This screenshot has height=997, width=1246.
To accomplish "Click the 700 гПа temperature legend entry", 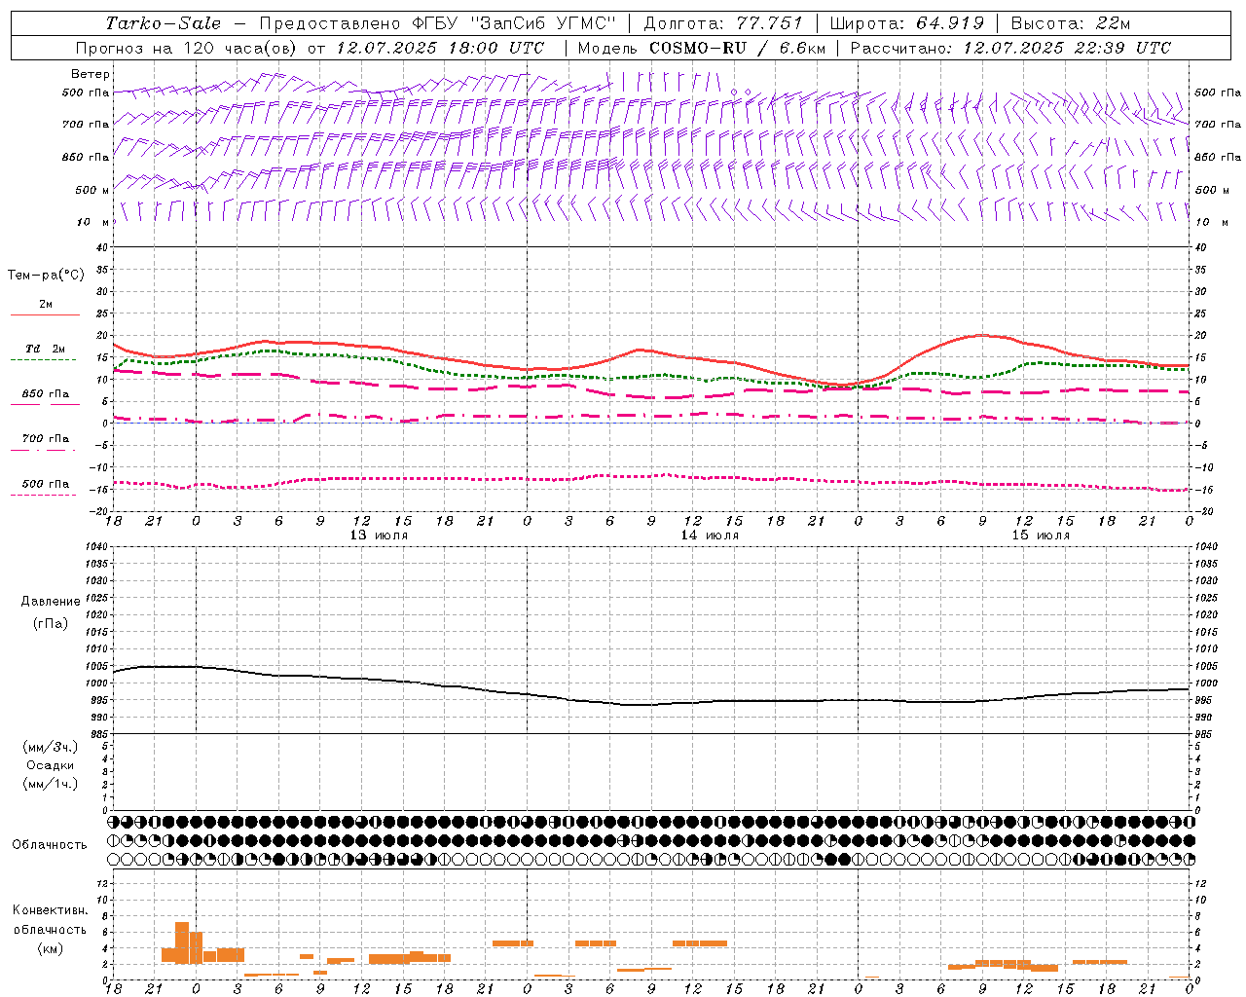I will [x=45, y=439].
